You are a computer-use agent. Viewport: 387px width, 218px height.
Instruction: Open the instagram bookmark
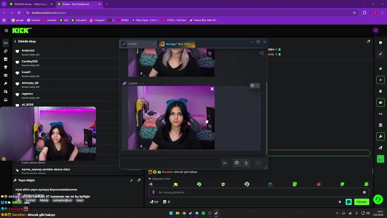(97, 20)
